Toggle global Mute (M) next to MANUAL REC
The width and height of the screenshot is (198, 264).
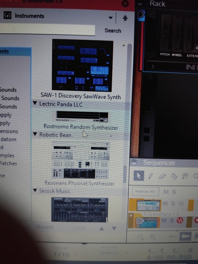point(166,192)
